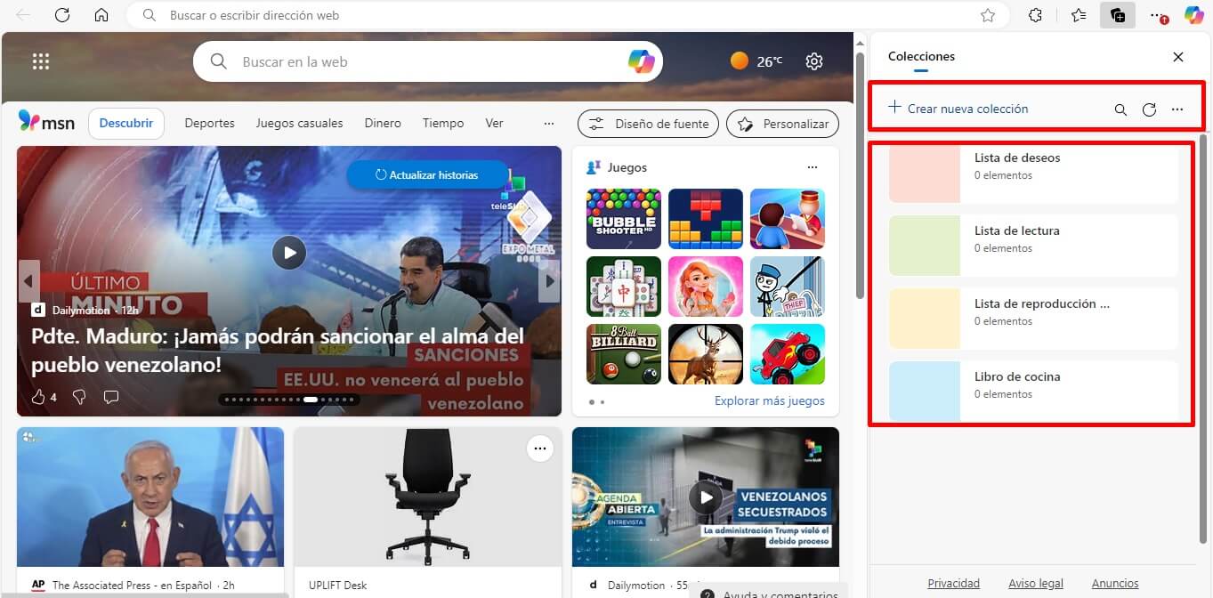The image size is (1213, 598).
Task: Play the Maduro headline video
Action: click(289, 253)
